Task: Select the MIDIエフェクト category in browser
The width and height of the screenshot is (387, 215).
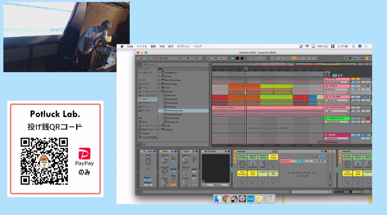Action: pyautogui.click(x=147, y=99)
